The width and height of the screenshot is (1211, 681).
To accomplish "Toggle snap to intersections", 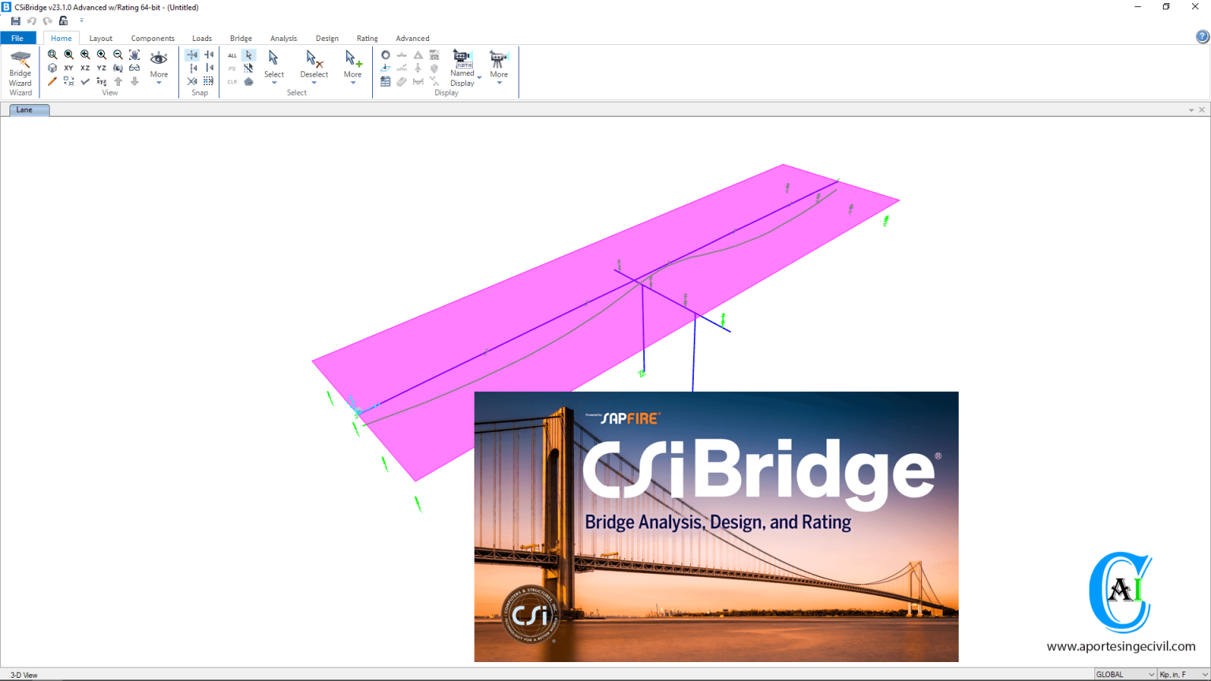I will pyautogui.click(x=192, y=81).
